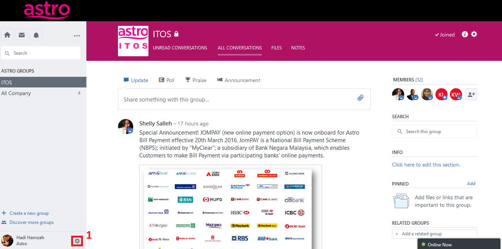Open Shelly Salleh's profile name link

tap(156, 124)
